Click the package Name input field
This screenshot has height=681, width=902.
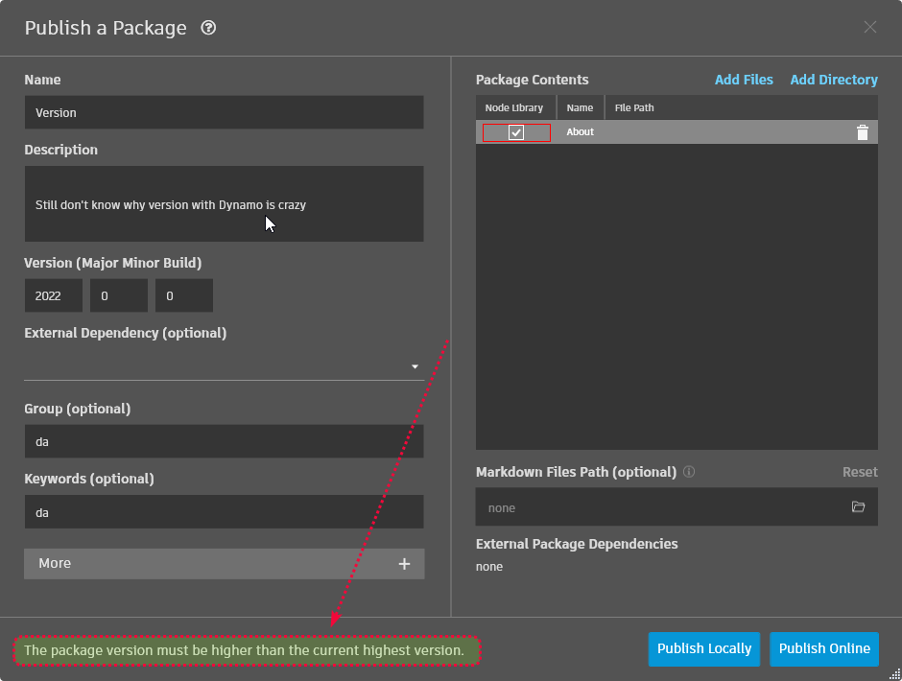224,112
